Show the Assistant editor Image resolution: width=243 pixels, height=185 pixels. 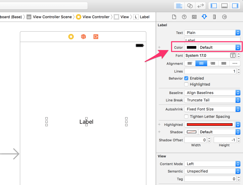point(190,6)
